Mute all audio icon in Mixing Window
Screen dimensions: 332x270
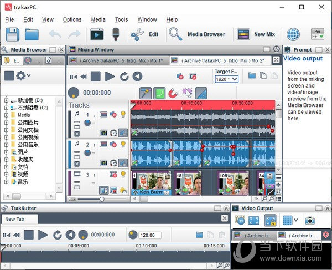pyautogui.click(x=180, y=76)
